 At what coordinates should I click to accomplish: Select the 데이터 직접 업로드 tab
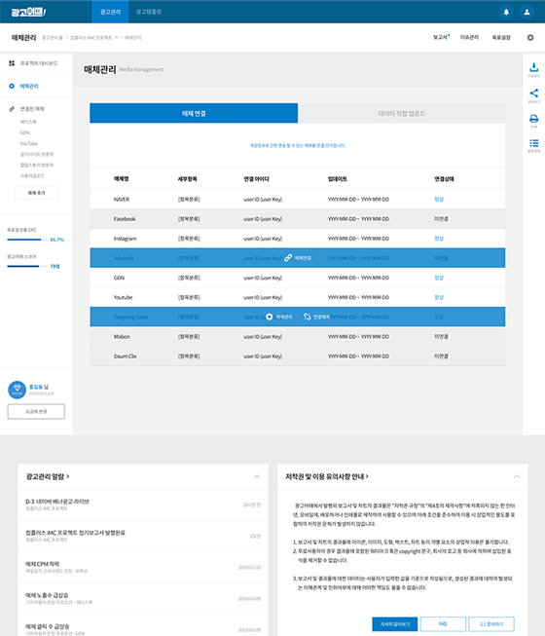pos(402,113)
